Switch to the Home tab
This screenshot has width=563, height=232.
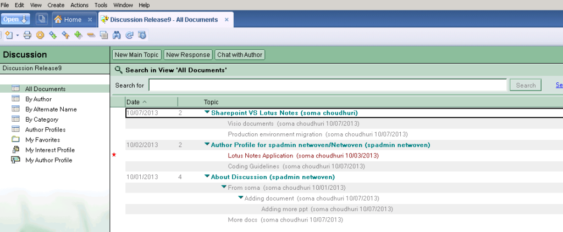(x=73, y=20)
